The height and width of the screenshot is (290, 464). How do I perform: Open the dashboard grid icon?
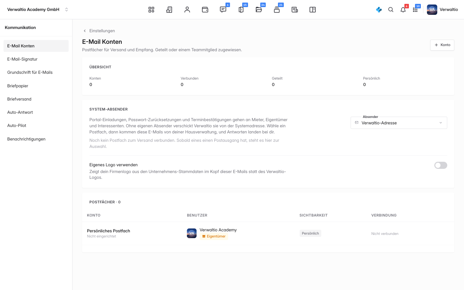[151, 10]
